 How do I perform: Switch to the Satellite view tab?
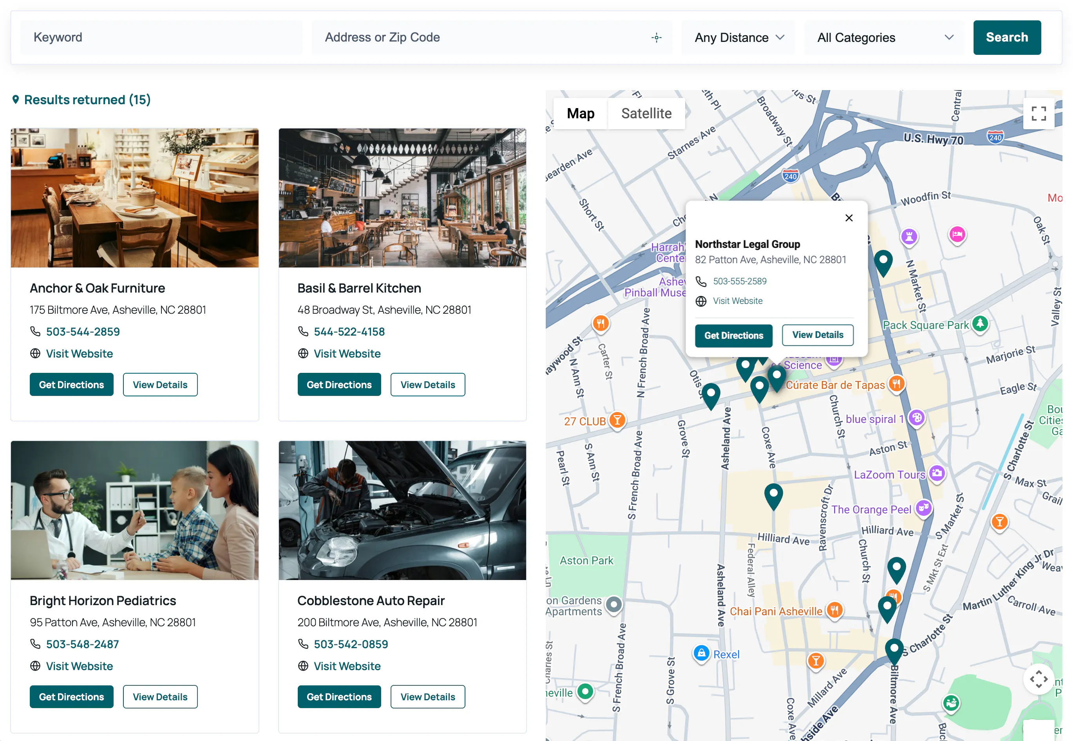646,113
